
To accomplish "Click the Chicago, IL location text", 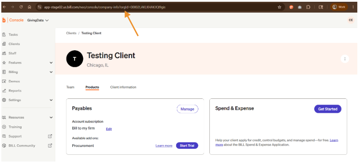I will pyautogui.click(x=97, y=65).
